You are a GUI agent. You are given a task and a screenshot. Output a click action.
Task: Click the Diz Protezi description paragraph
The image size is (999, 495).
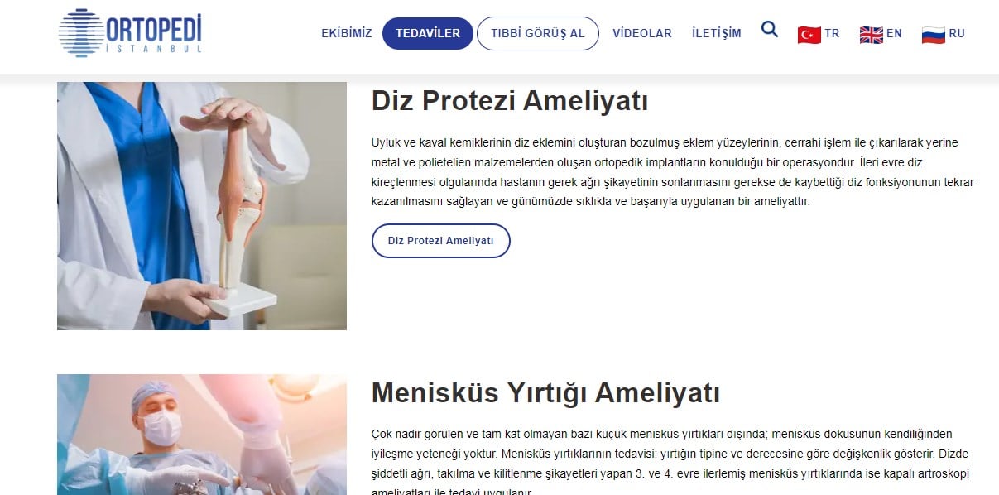(x=673, y=172)
